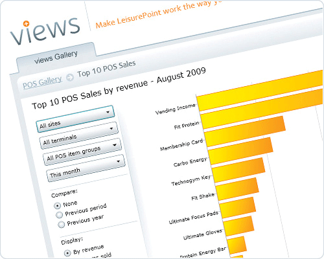324x259 pixels.
Task: Click the Membership Card label
Action: click(x=181, y=145)
